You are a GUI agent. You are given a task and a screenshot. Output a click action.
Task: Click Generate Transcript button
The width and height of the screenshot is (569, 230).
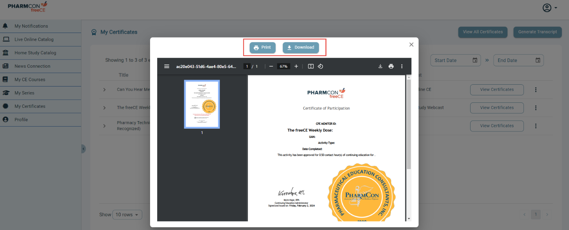pos(537,32)
